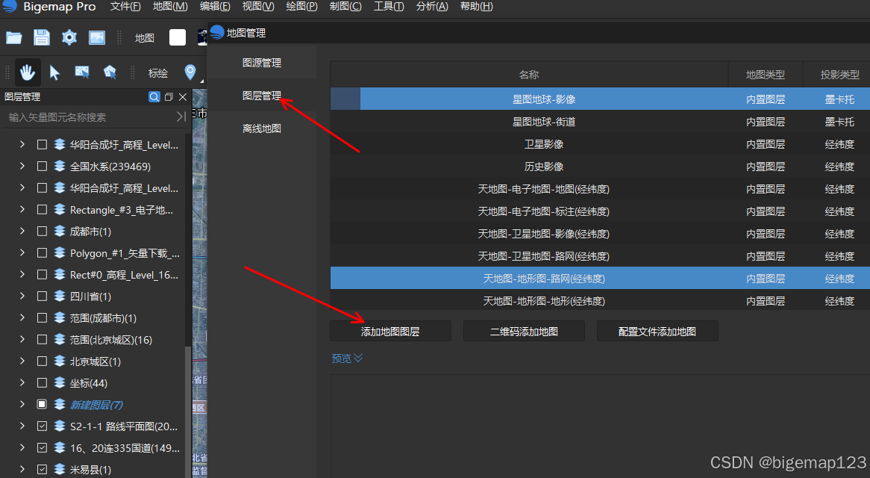This screenshot has width=870, height=478.
Task: Select the 星图地球-街道 row
Action: tap(600, 122)
